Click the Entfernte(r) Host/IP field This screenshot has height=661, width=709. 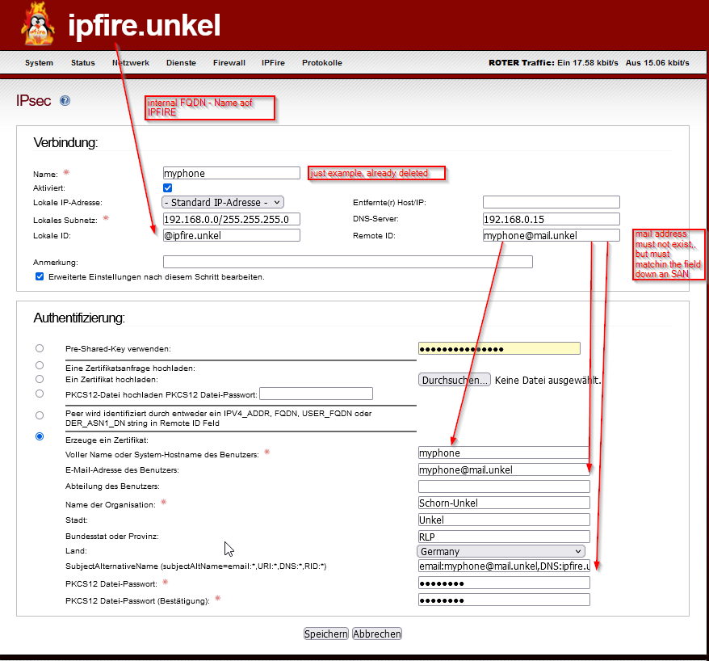pos(552,202)
